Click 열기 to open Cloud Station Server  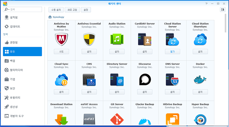coord(173,52)
